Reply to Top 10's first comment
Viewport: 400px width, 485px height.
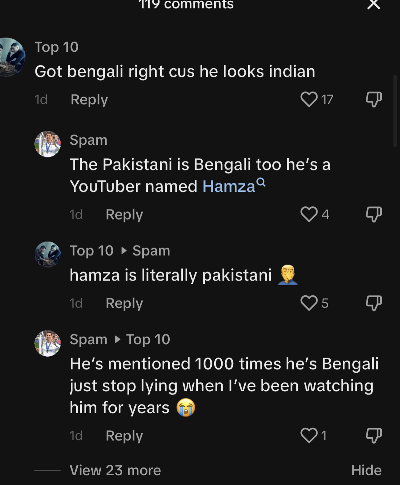click(x=89, y=100)
